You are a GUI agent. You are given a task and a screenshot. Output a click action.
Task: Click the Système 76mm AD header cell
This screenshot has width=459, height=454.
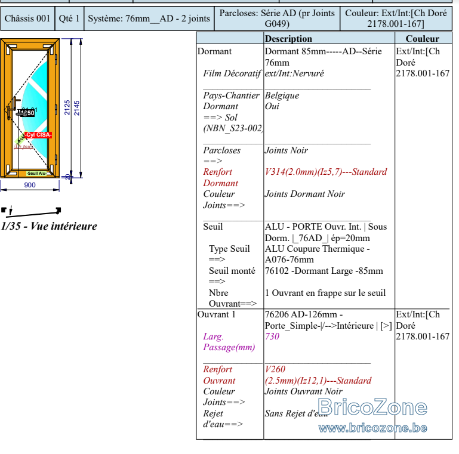click(149, 18)
